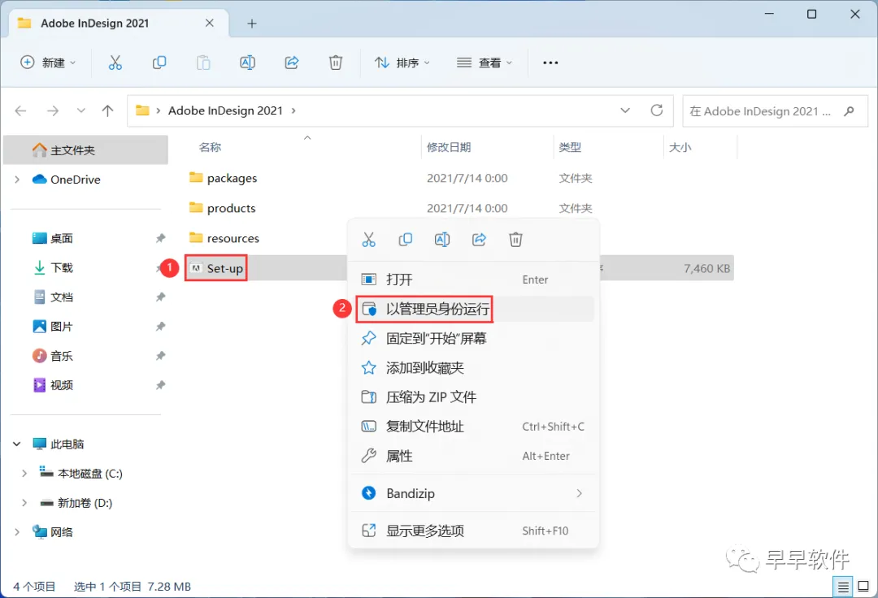Expand the address bar history dropdown
This screenshot has width=878, height=598.
(625, 110)
